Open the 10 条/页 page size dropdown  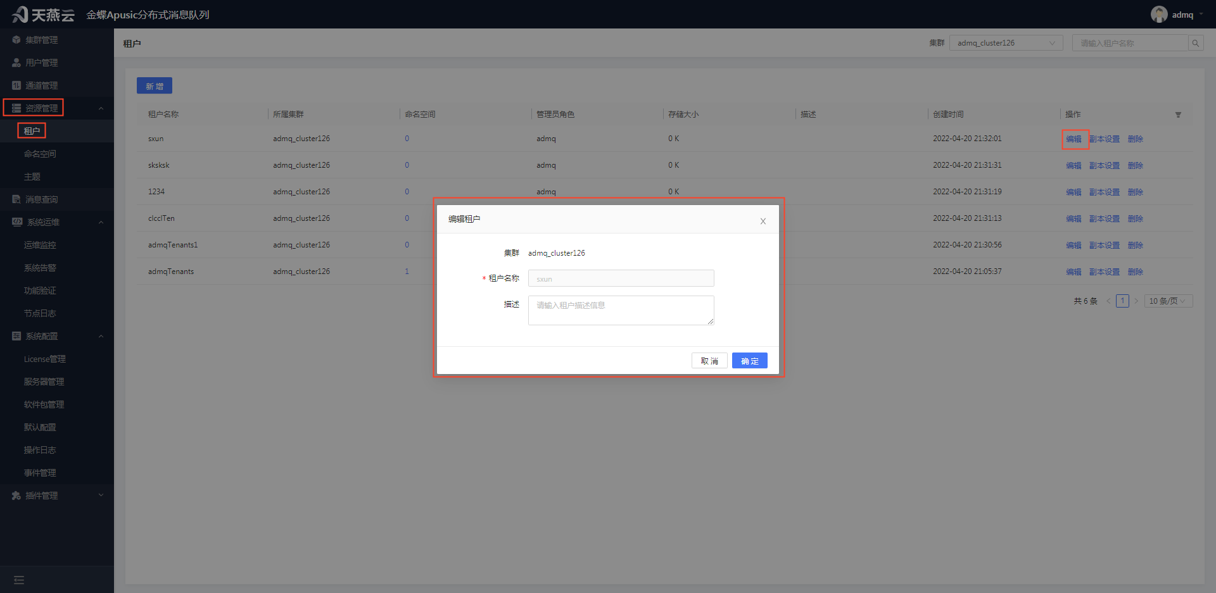1168,301
